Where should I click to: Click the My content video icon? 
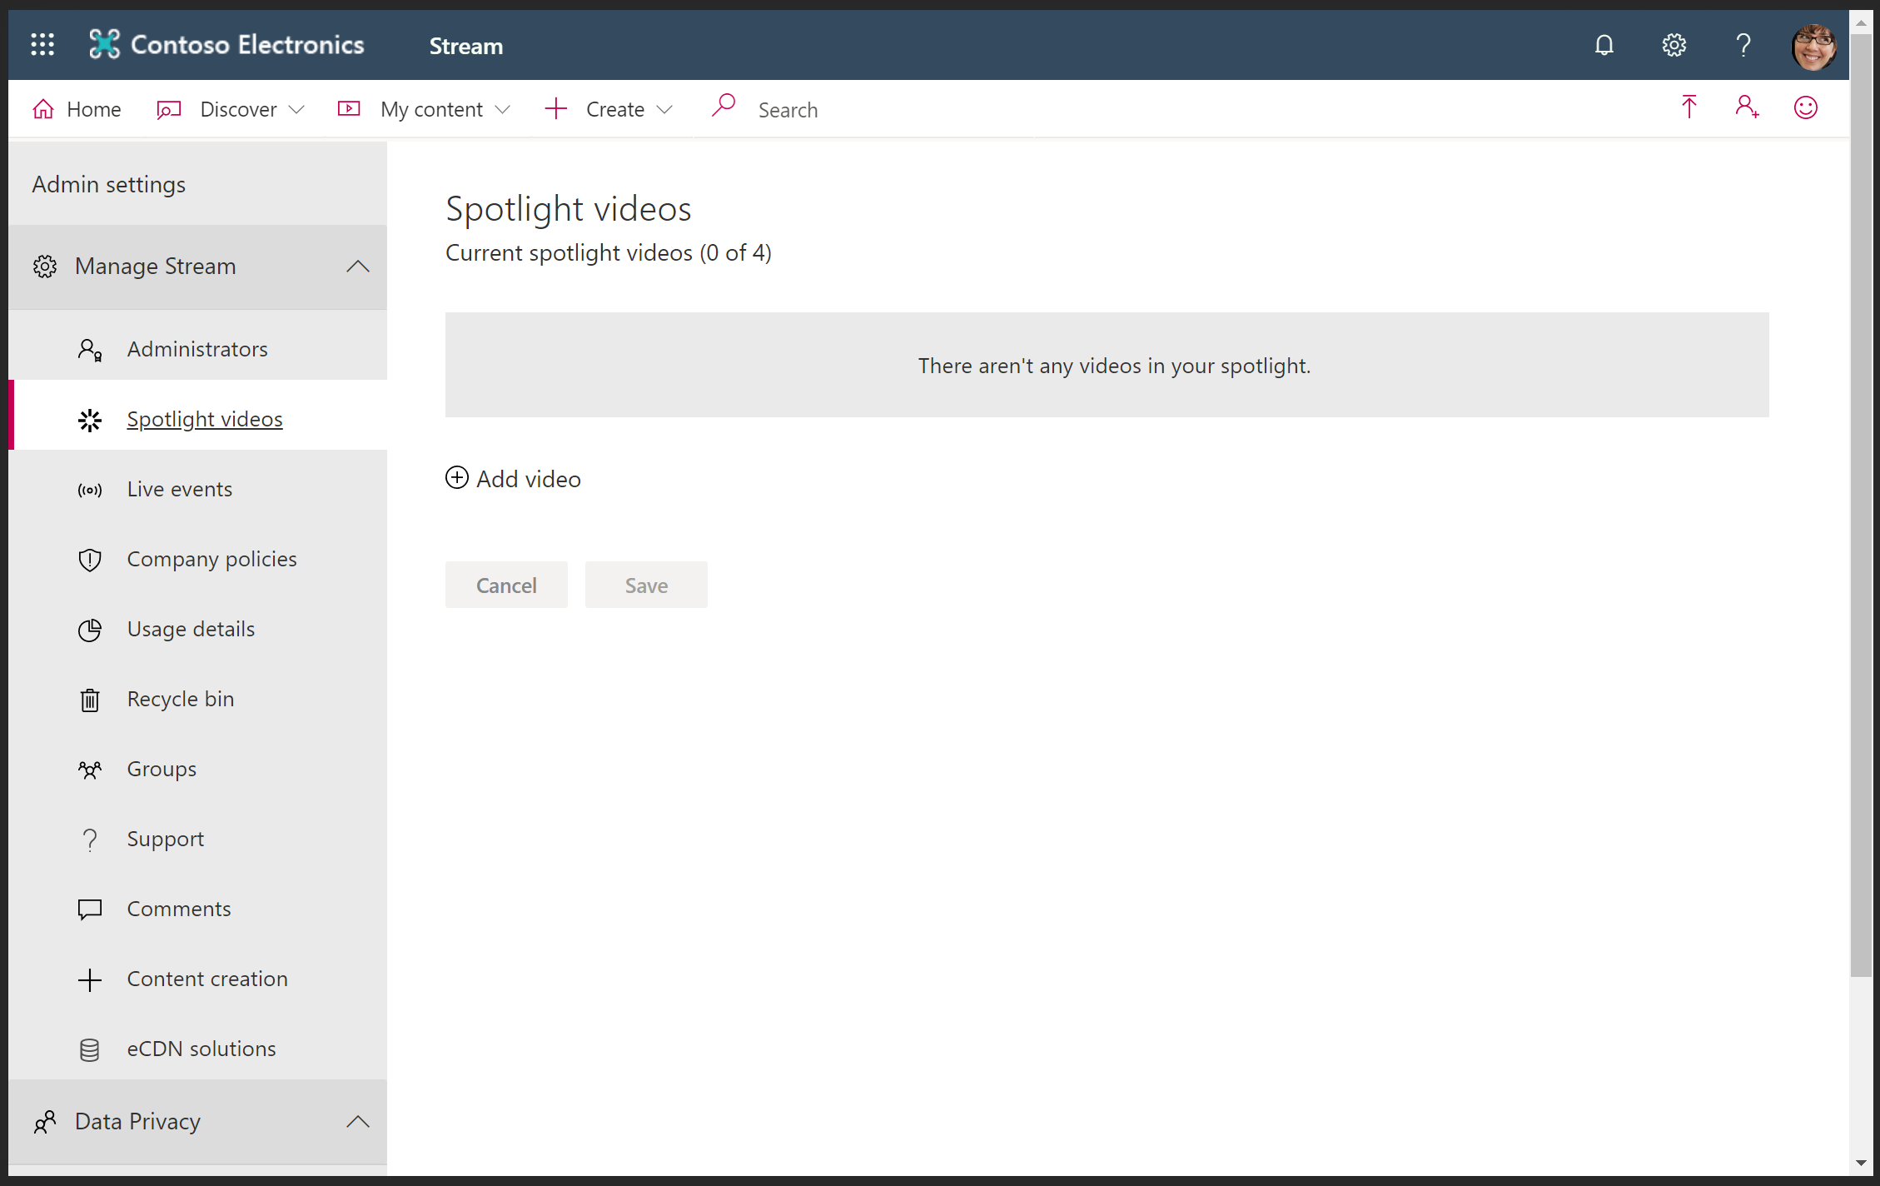(349, 108)
